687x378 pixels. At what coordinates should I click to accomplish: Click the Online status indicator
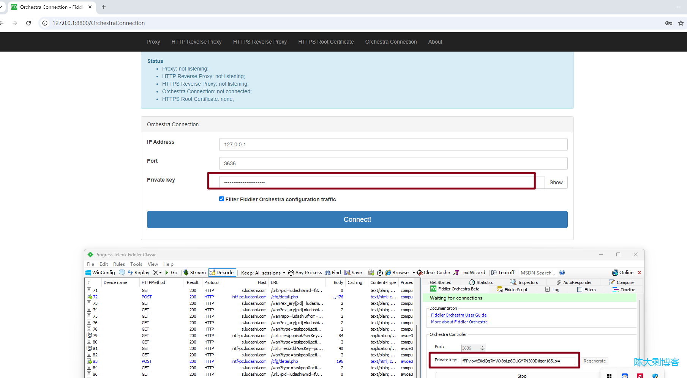click(x=623, y=273)
